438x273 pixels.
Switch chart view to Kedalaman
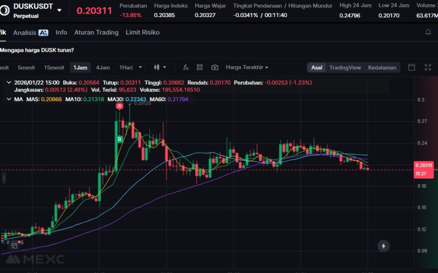click(382, 68)
